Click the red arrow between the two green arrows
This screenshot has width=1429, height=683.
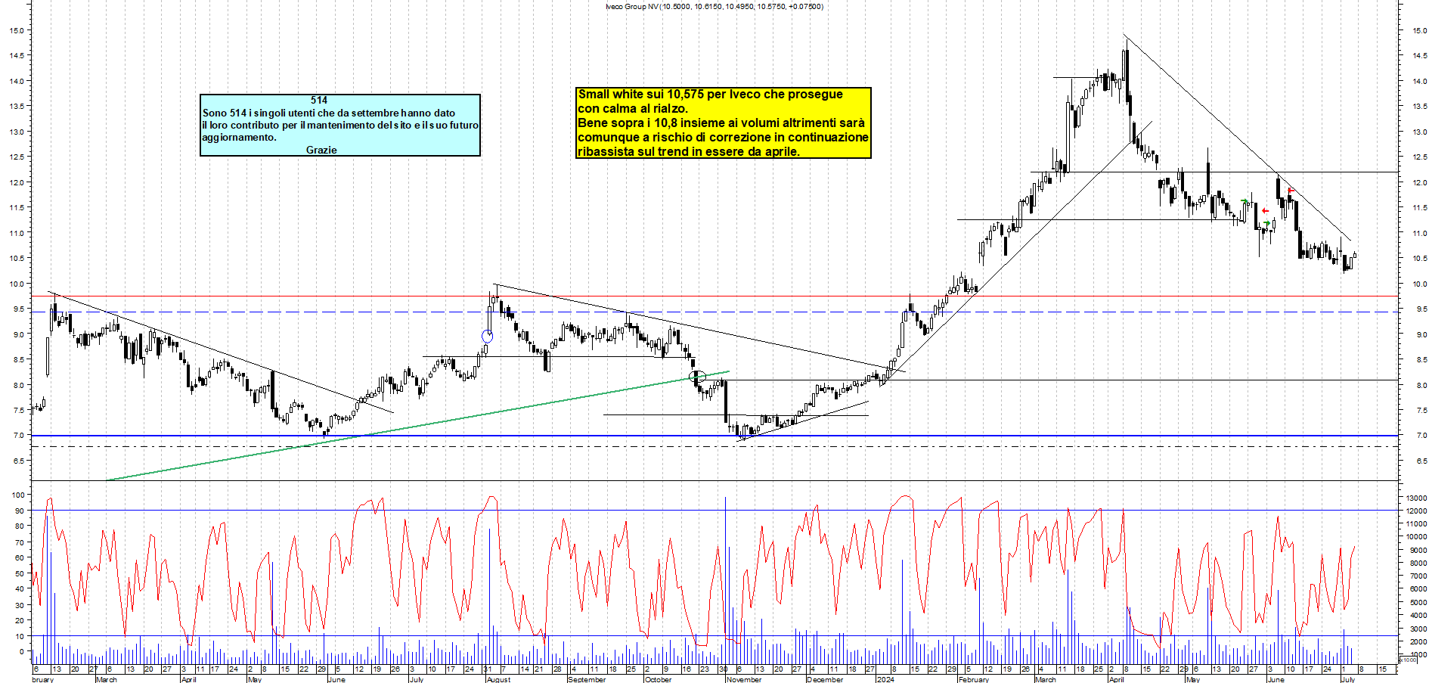pyautogui.click(x=1266, y=211)
